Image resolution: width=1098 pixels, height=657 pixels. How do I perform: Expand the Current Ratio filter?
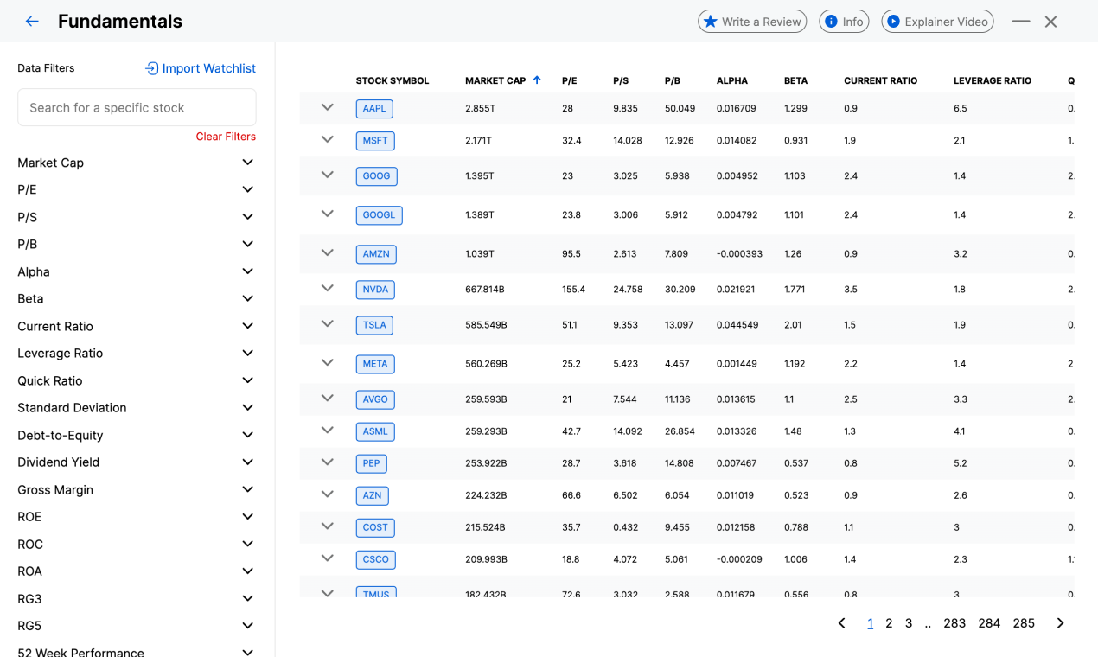pos(137,326)
